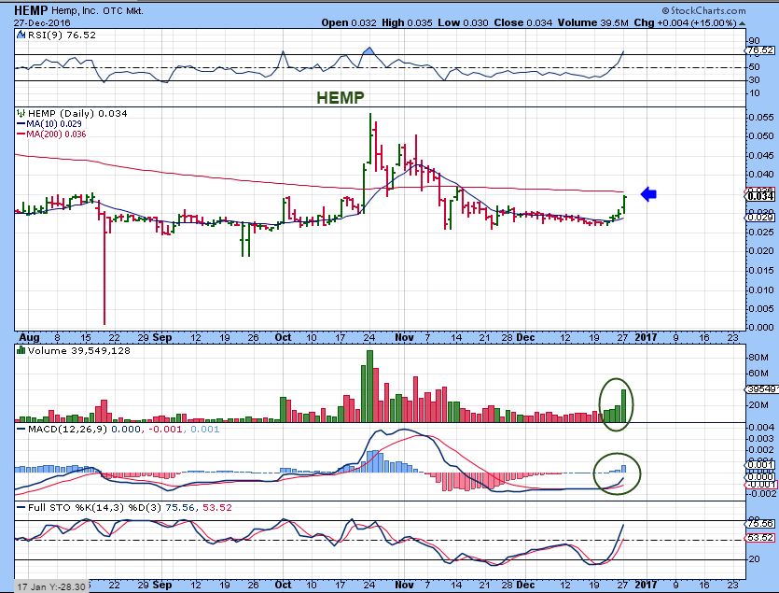The width and height of the screenshot is (779, 593).
Task: Click the 30 label on the RSI axis
Action: 754,80
